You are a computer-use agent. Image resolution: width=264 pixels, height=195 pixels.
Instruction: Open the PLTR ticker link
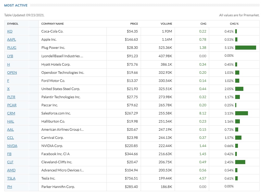pos(11,97)
